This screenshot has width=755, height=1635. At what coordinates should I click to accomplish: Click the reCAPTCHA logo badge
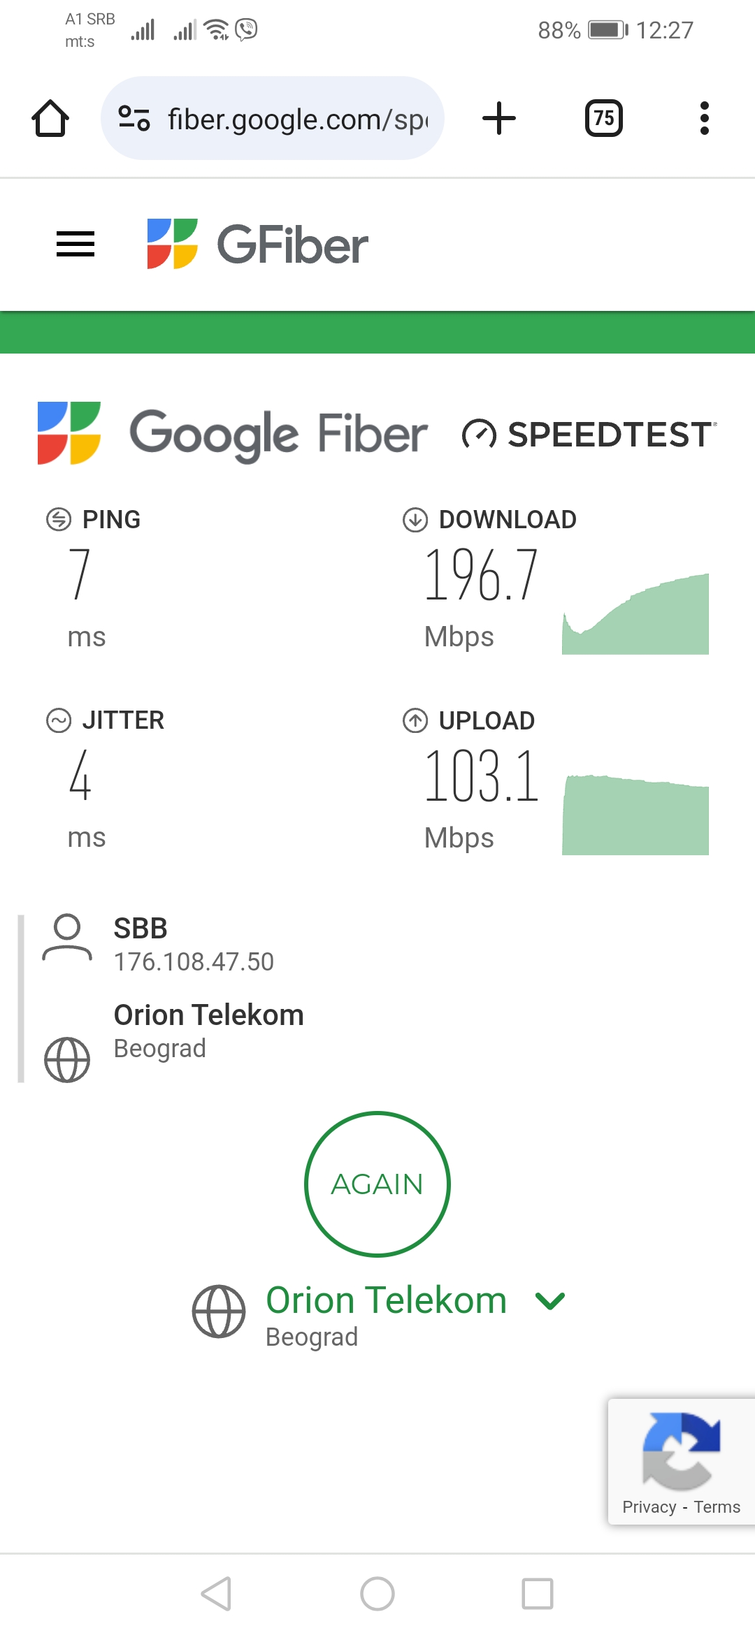[681, 1451]
